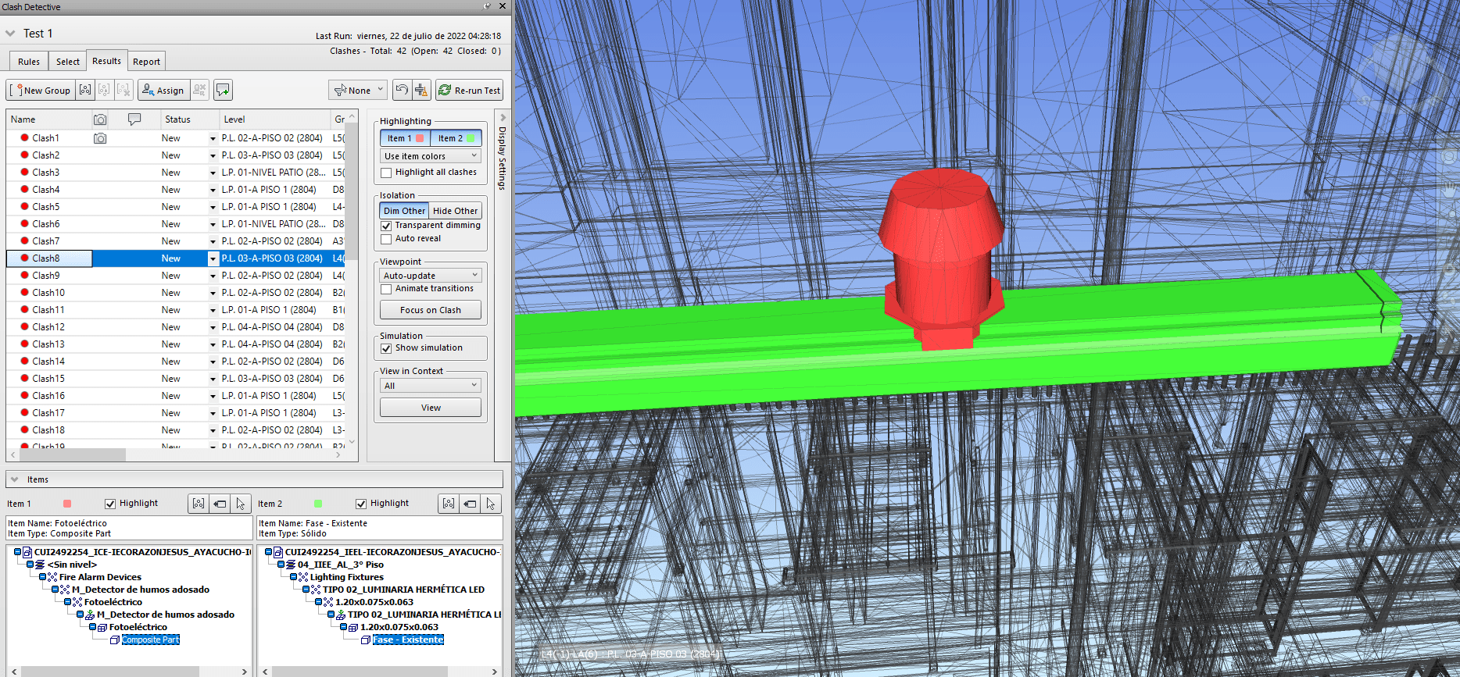1460x677 pixels.
Task: Click Clash1 camera viewpoint icon
Action: [100, 138]
